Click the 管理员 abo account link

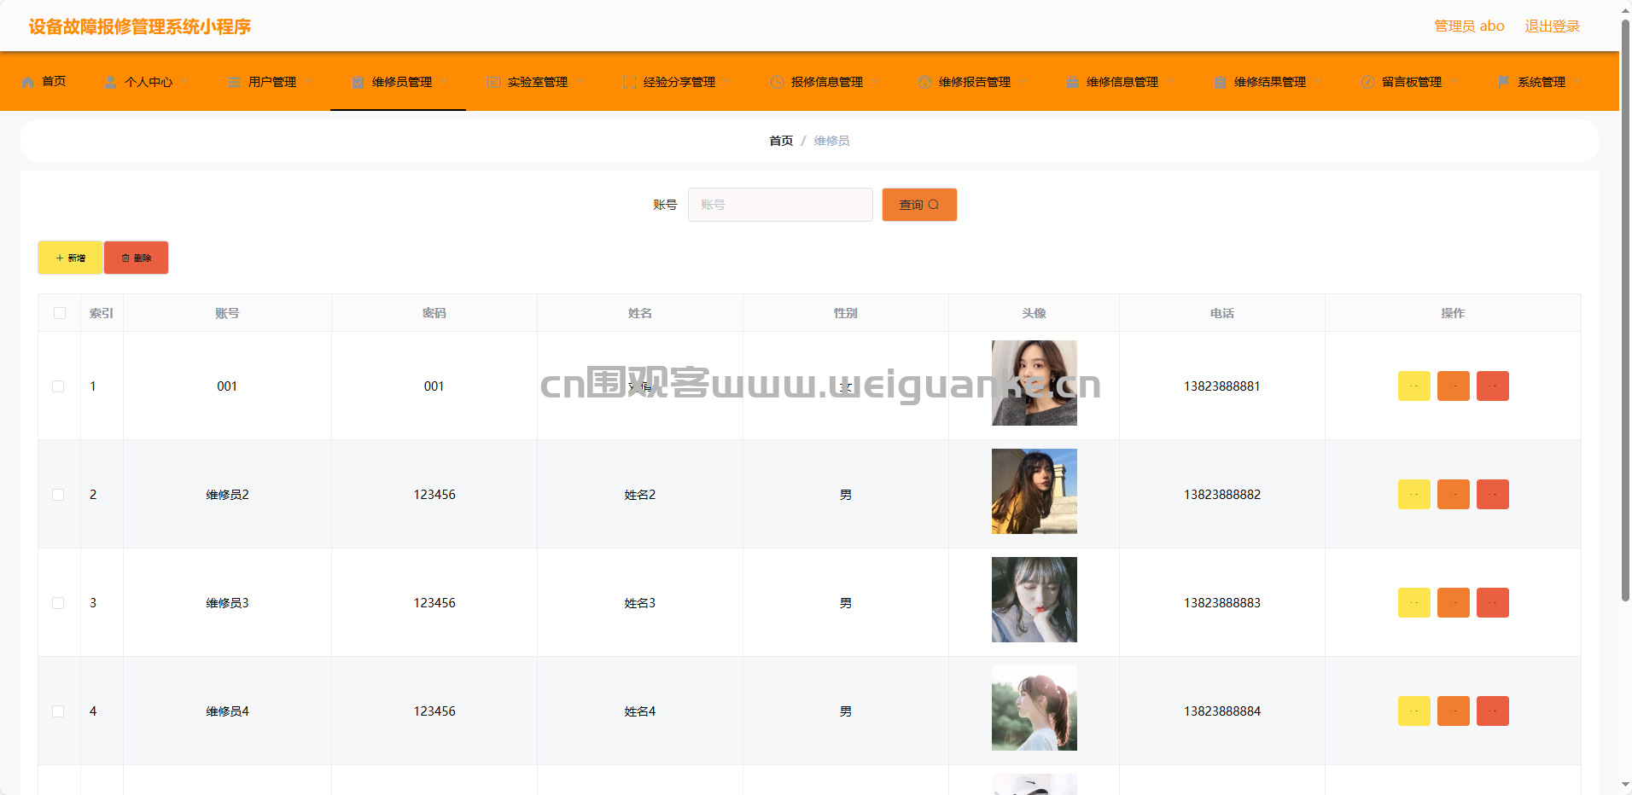[1469, 26]
